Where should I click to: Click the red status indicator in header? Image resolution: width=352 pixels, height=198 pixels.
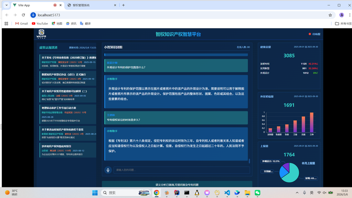point(310,34)
